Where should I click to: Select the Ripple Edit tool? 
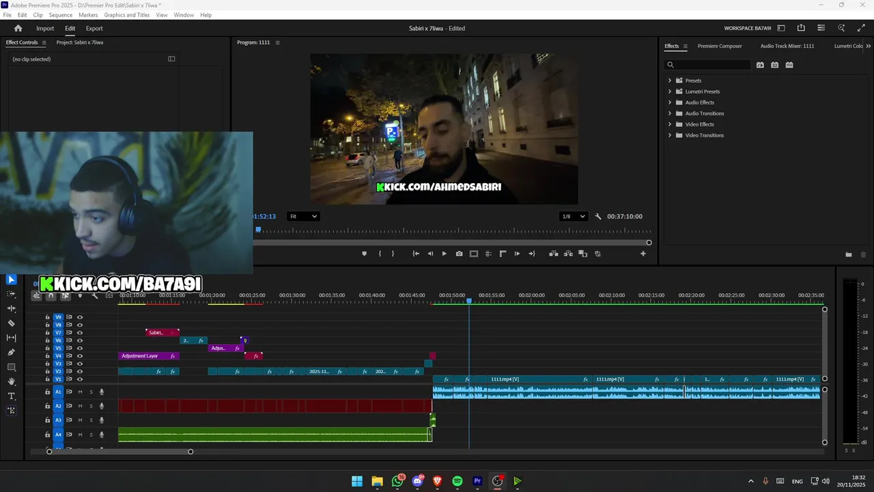point(12,309)
